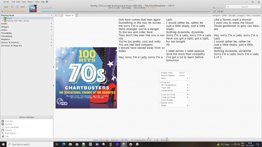
Task: Open the Help menu
Action: pos(43,2)
